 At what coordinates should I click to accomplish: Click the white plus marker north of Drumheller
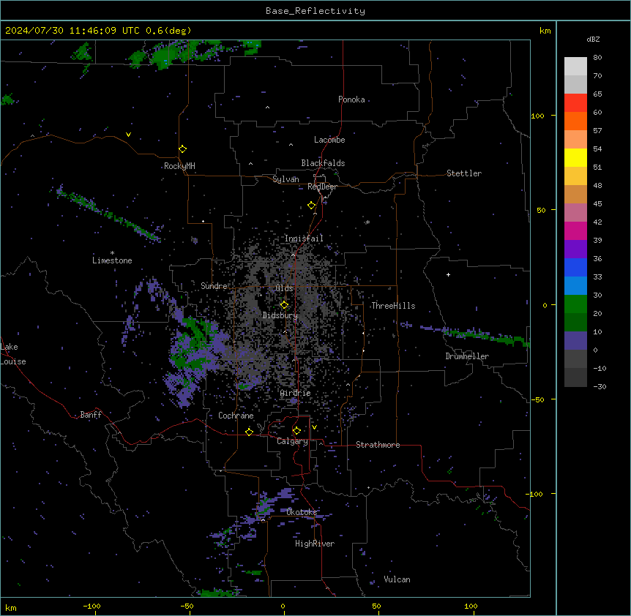point(448,274)
